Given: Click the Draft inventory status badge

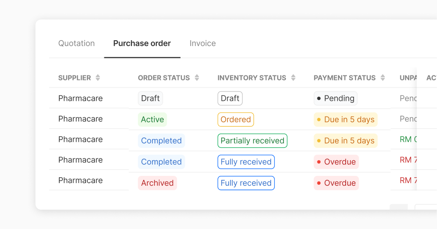Looking at the screenshot, I should pyautogui.click(x=230, y=98).
